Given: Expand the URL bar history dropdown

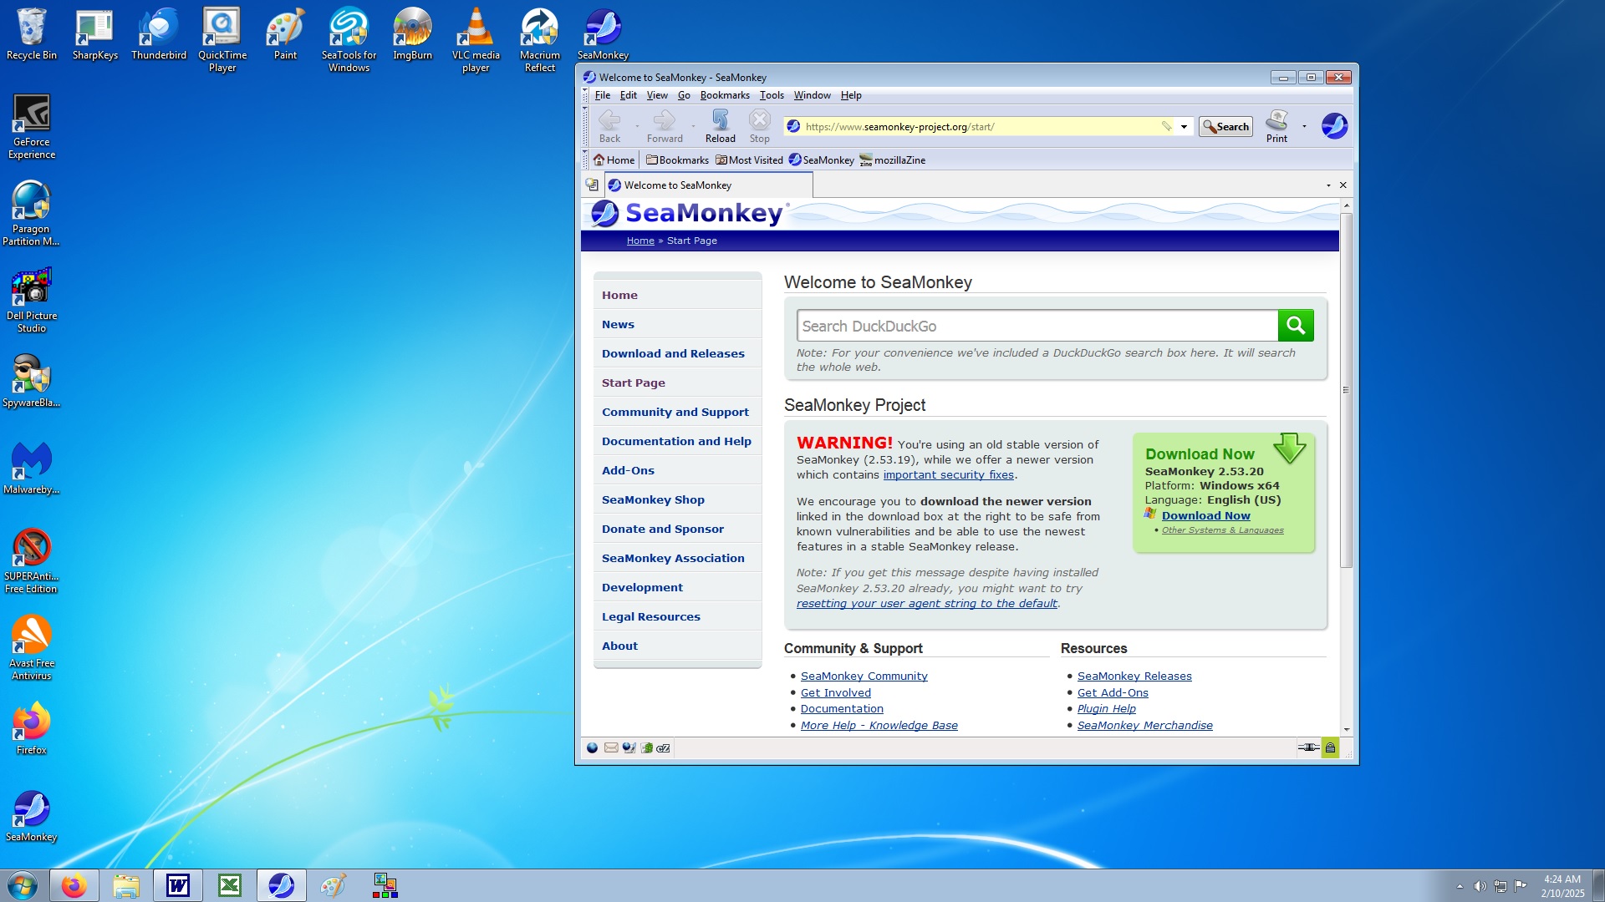Looking at the screenshot, I should tap(1184, 127).
